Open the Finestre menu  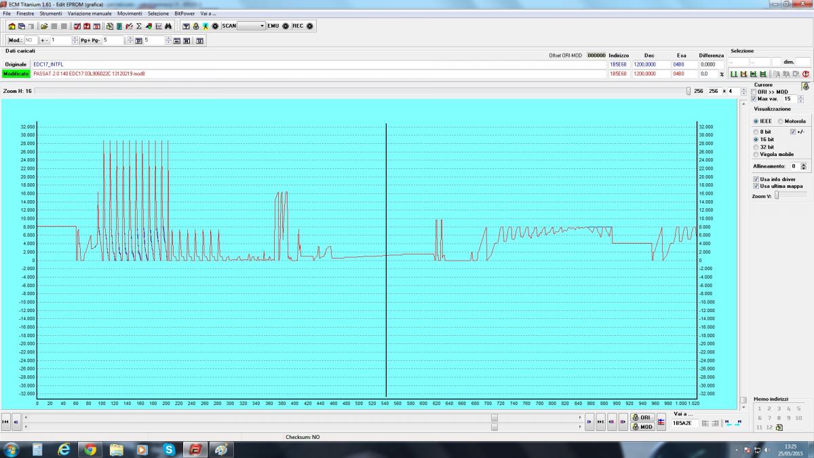point(25,14)
